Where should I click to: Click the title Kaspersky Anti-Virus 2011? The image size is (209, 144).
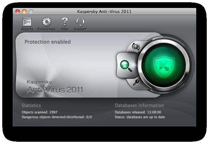(x=104, y=11)
